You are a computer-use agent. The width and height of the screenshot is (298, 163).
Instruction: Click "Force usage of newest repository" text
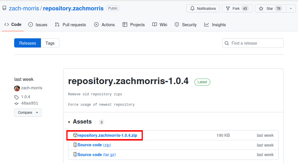(x=101, y=105)
